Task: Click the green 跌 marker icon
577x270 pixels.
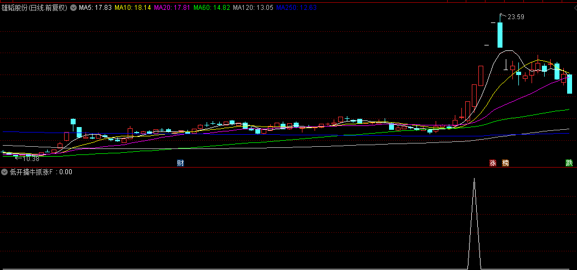Action: coord(569,163)
